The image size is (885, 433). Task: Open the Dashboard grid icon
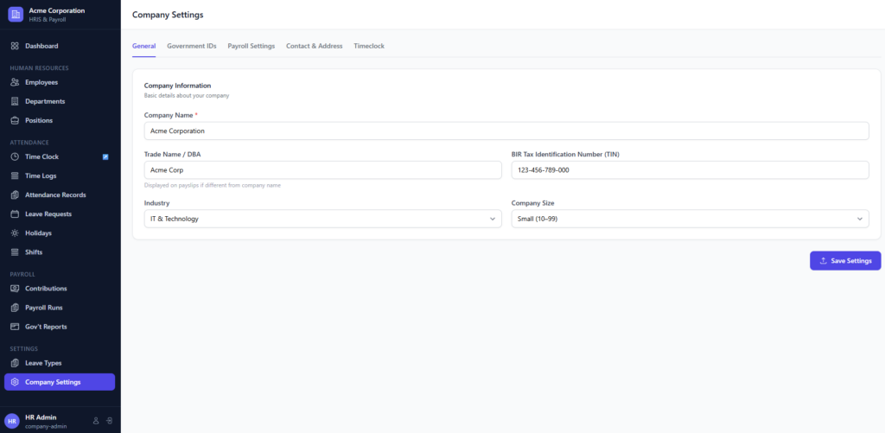tap(15, 46)
